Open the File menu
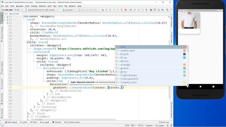 (x=2, y=6)
